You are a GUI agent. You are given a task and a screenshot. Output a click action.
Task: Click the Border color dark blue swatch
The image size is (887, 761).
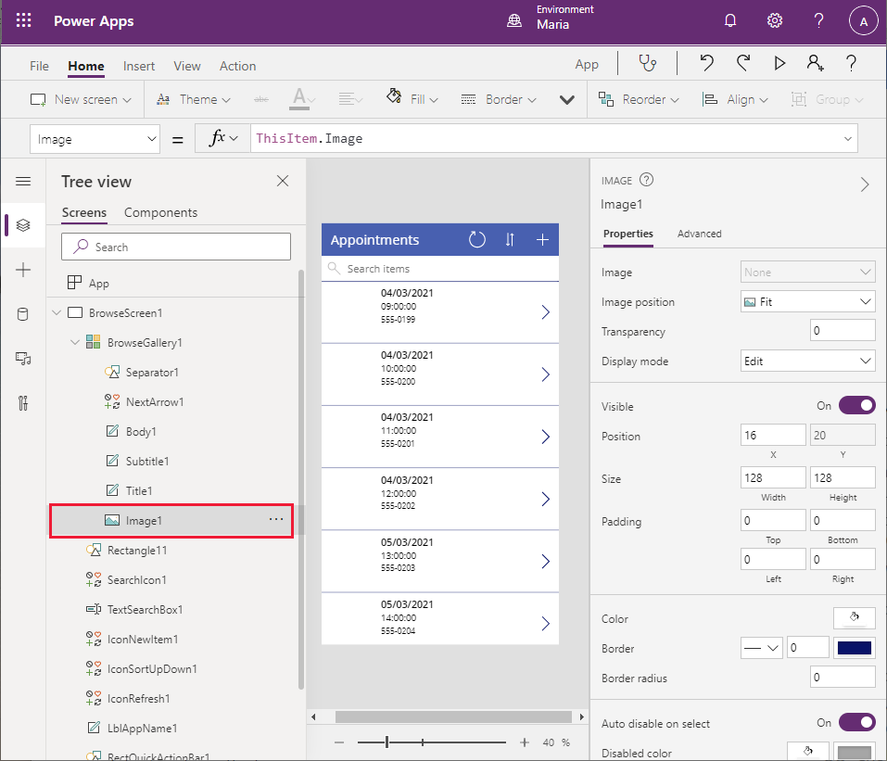tap(854, 648)
